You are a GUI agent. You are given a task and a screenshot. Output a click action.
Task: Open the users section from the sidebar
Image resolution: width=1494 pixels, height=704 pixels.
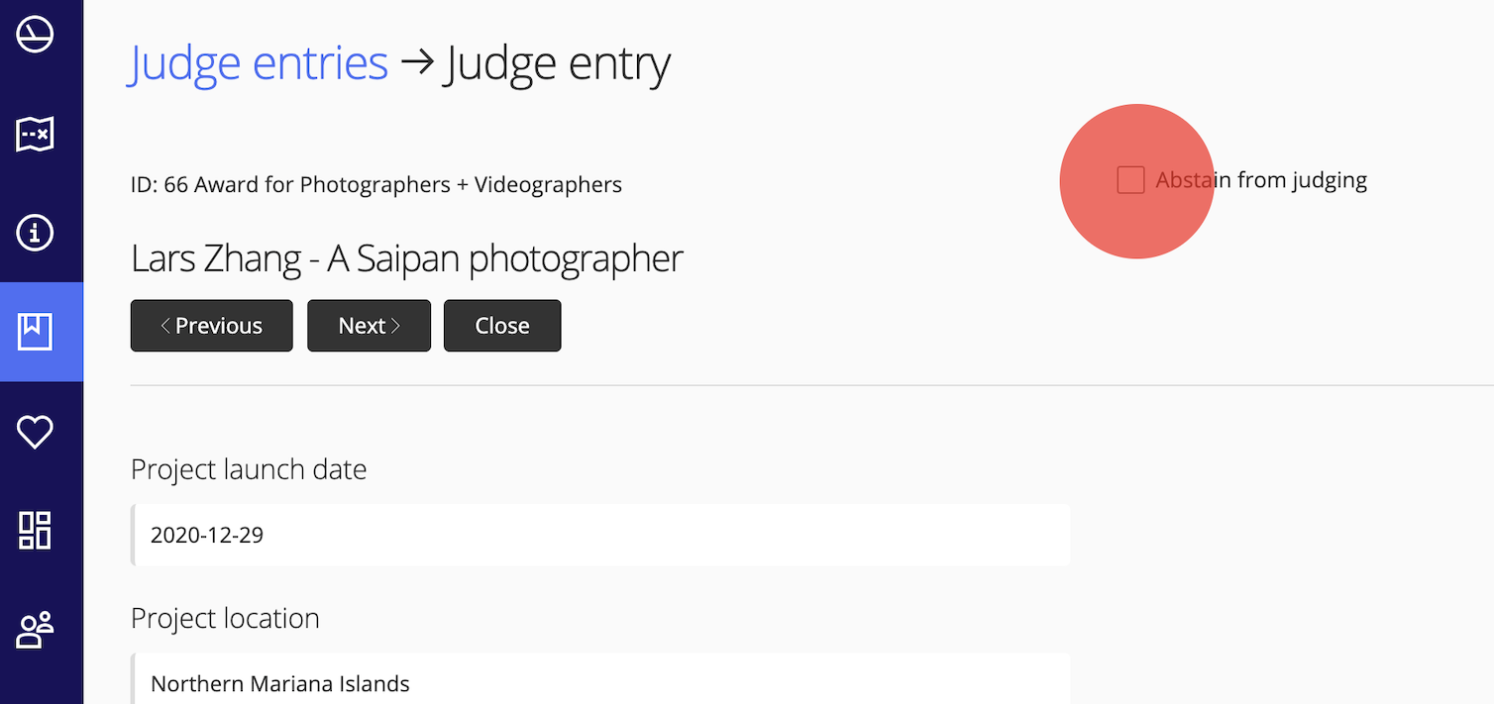tap(34, 629)
